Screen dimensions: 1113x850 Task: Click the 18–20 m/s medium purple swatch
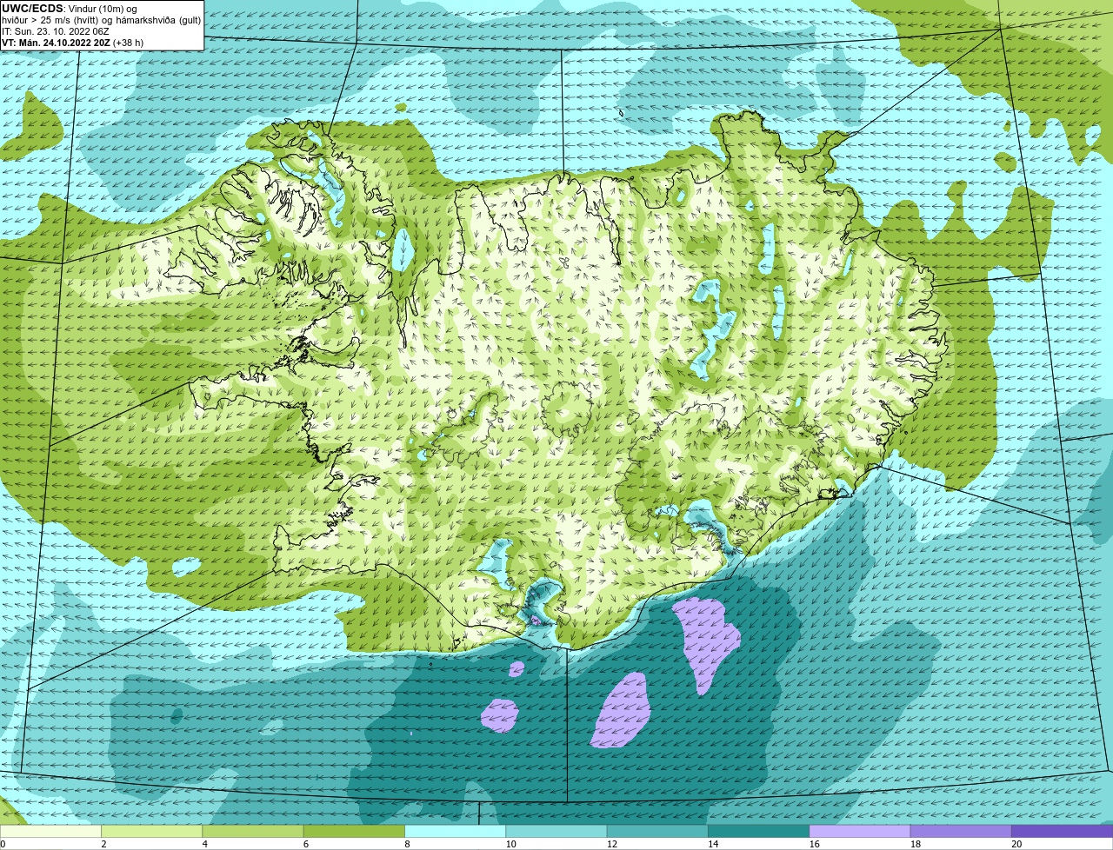[961, 832]
